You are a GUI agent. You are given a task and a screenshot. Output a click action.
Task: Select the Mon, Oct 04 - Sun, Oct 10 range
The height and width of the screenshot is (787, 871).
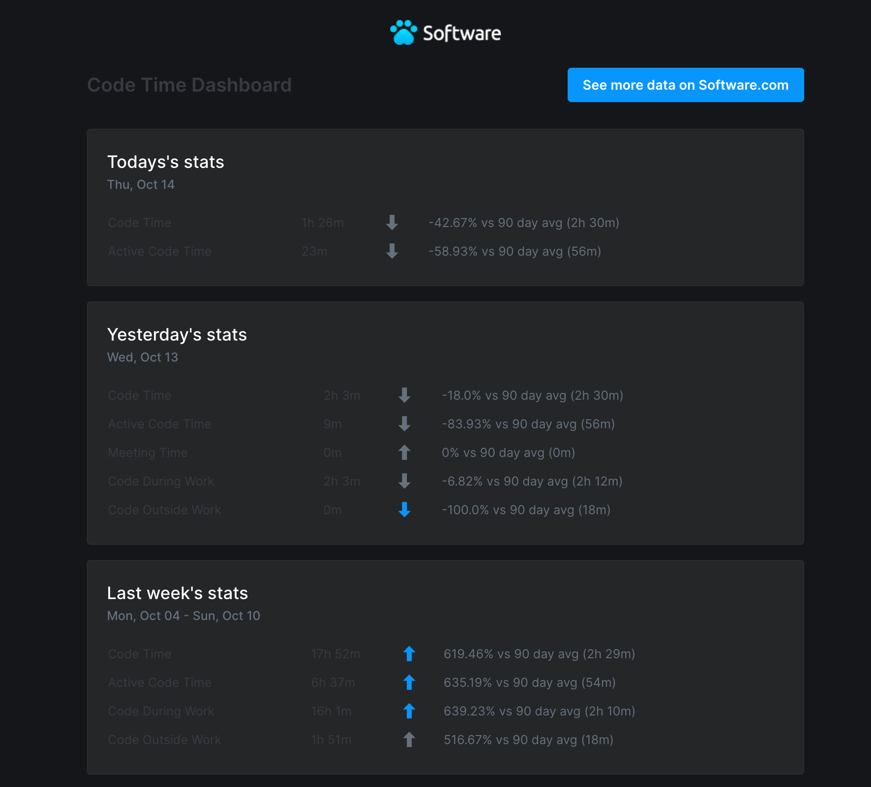183,616
